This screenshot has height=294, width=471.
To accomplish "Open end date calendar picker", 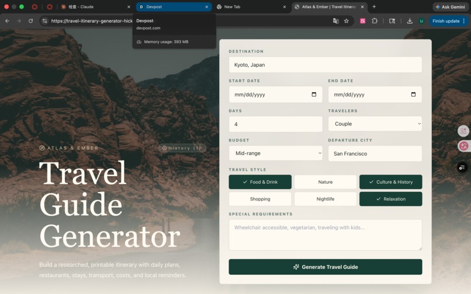I will click(x=413, y=94).
